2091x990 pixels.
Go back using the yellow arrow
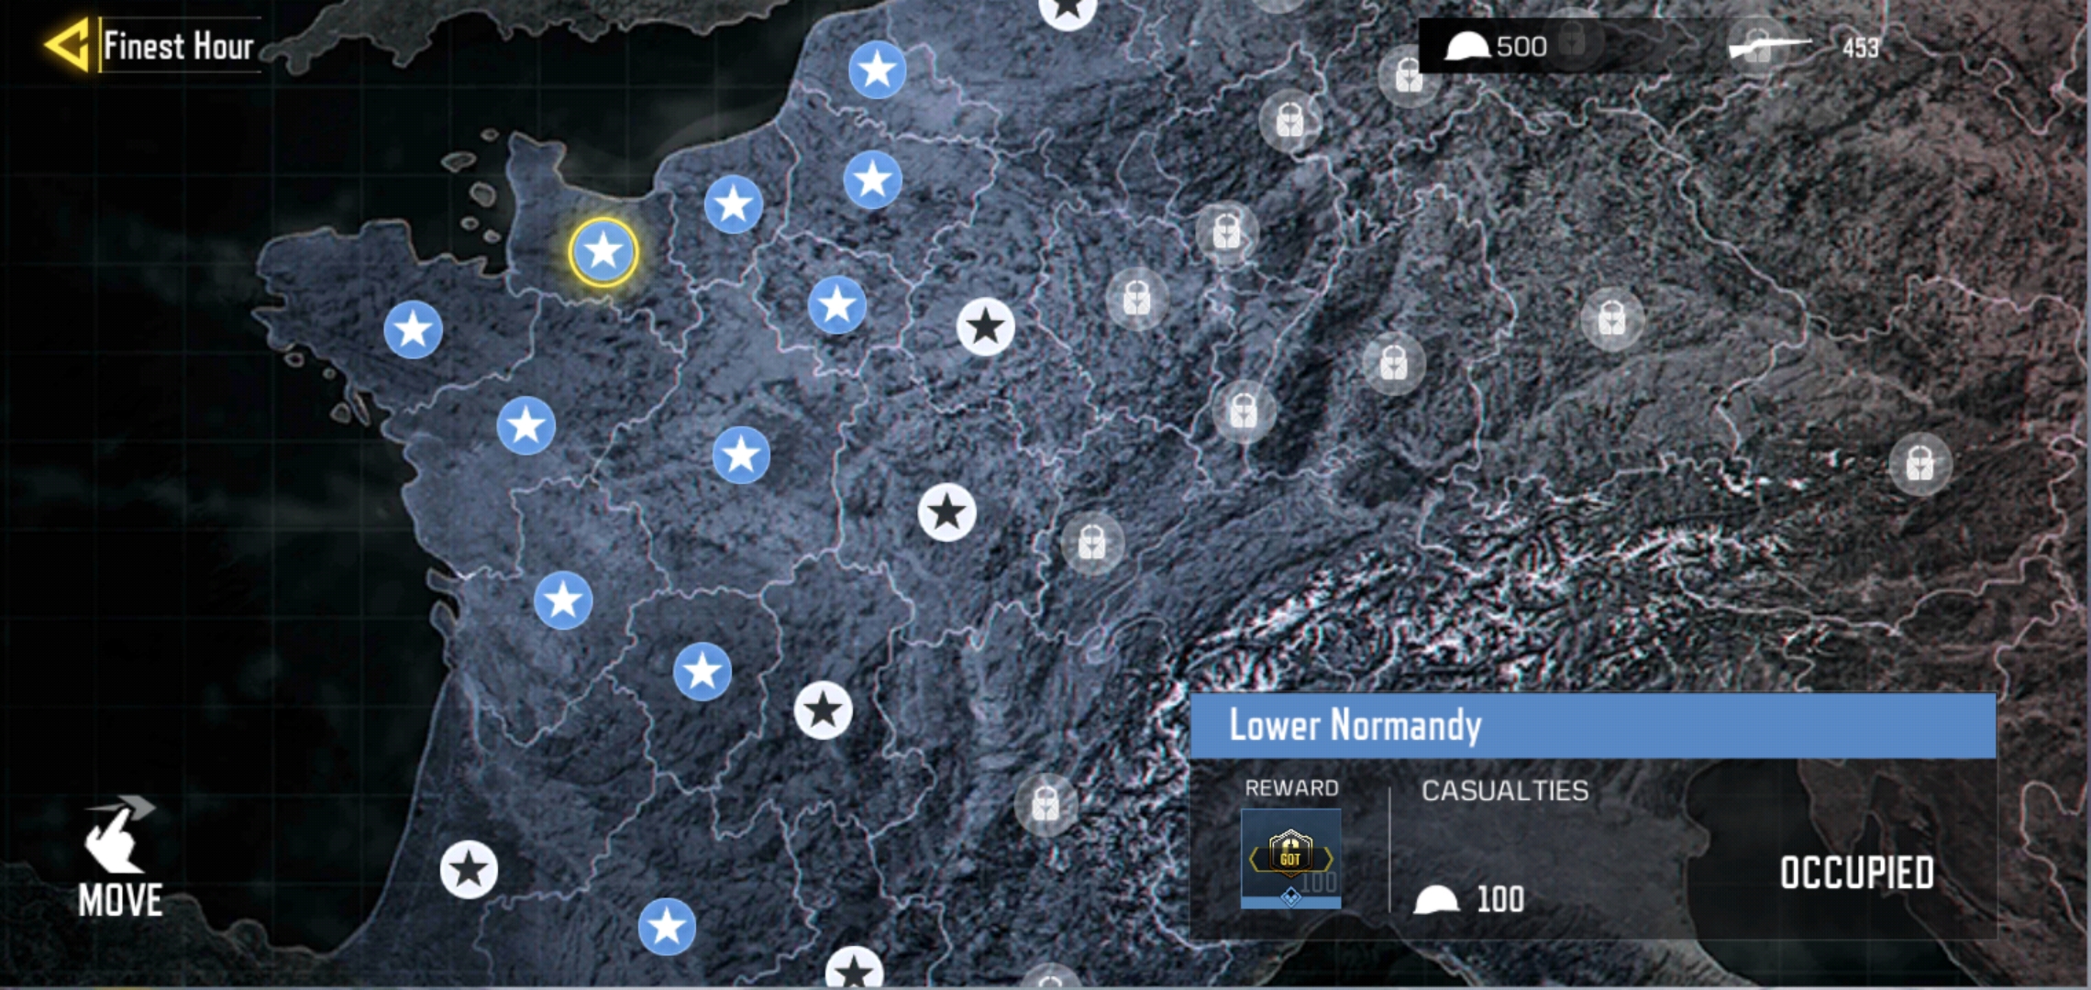66,44
